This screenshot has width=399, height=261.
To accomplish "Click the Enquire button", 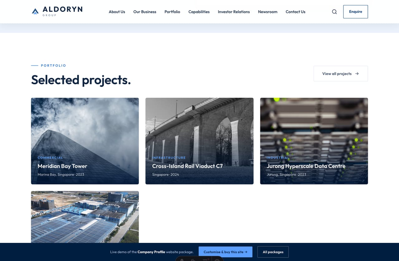I will pyautogui.click(x=355, y=12).
